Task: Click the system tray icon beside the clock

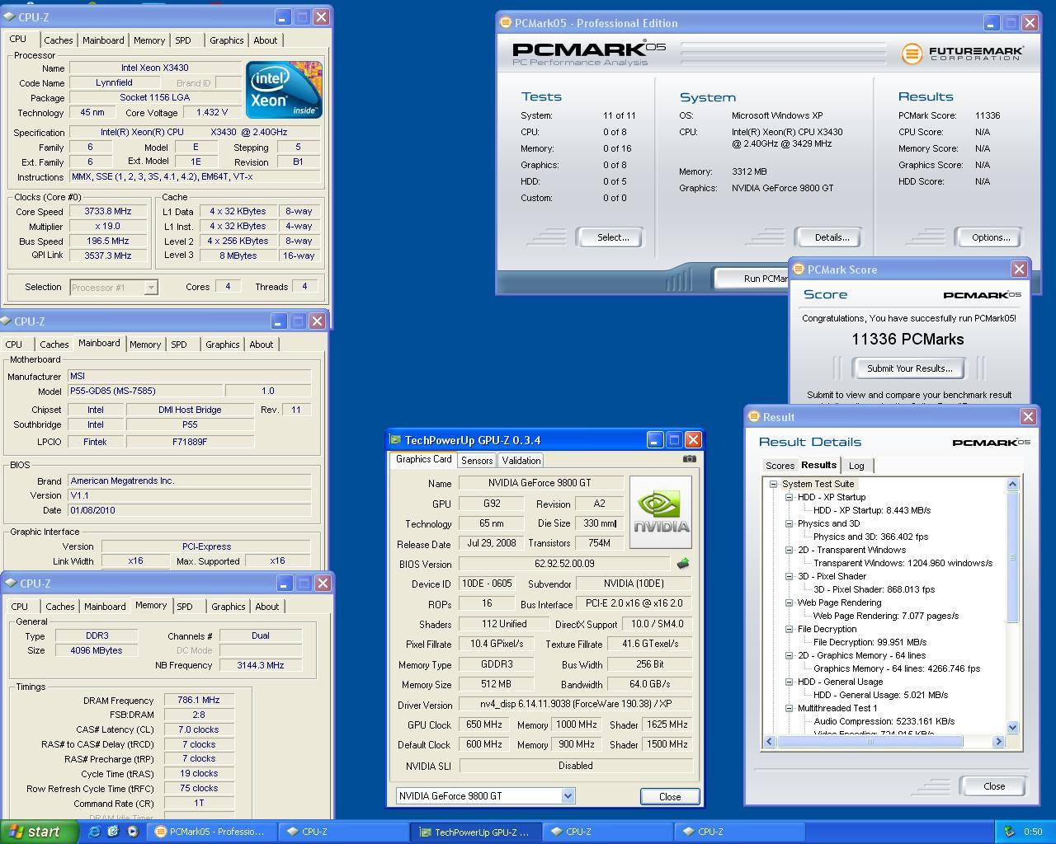Action: 1008,832
